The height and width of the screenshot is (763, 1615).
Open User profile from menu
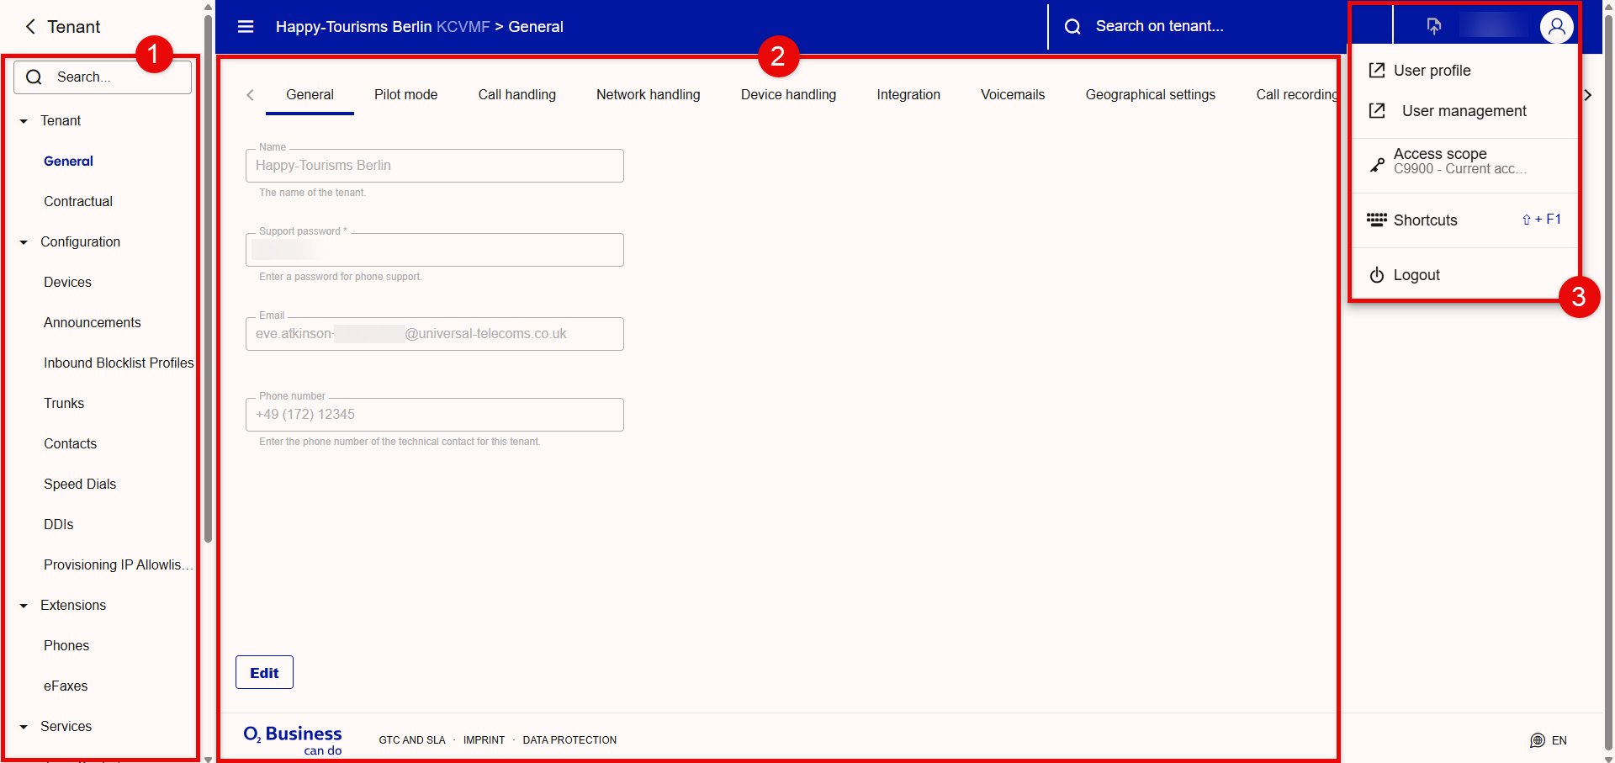1432,71
